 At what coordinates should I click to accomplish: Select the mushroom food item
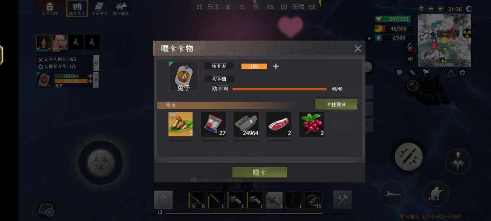click(x=181, y=124)
